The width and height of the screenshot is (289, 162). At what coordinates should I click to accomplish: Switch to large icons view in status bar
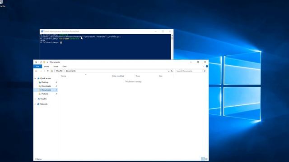point(206,159)
